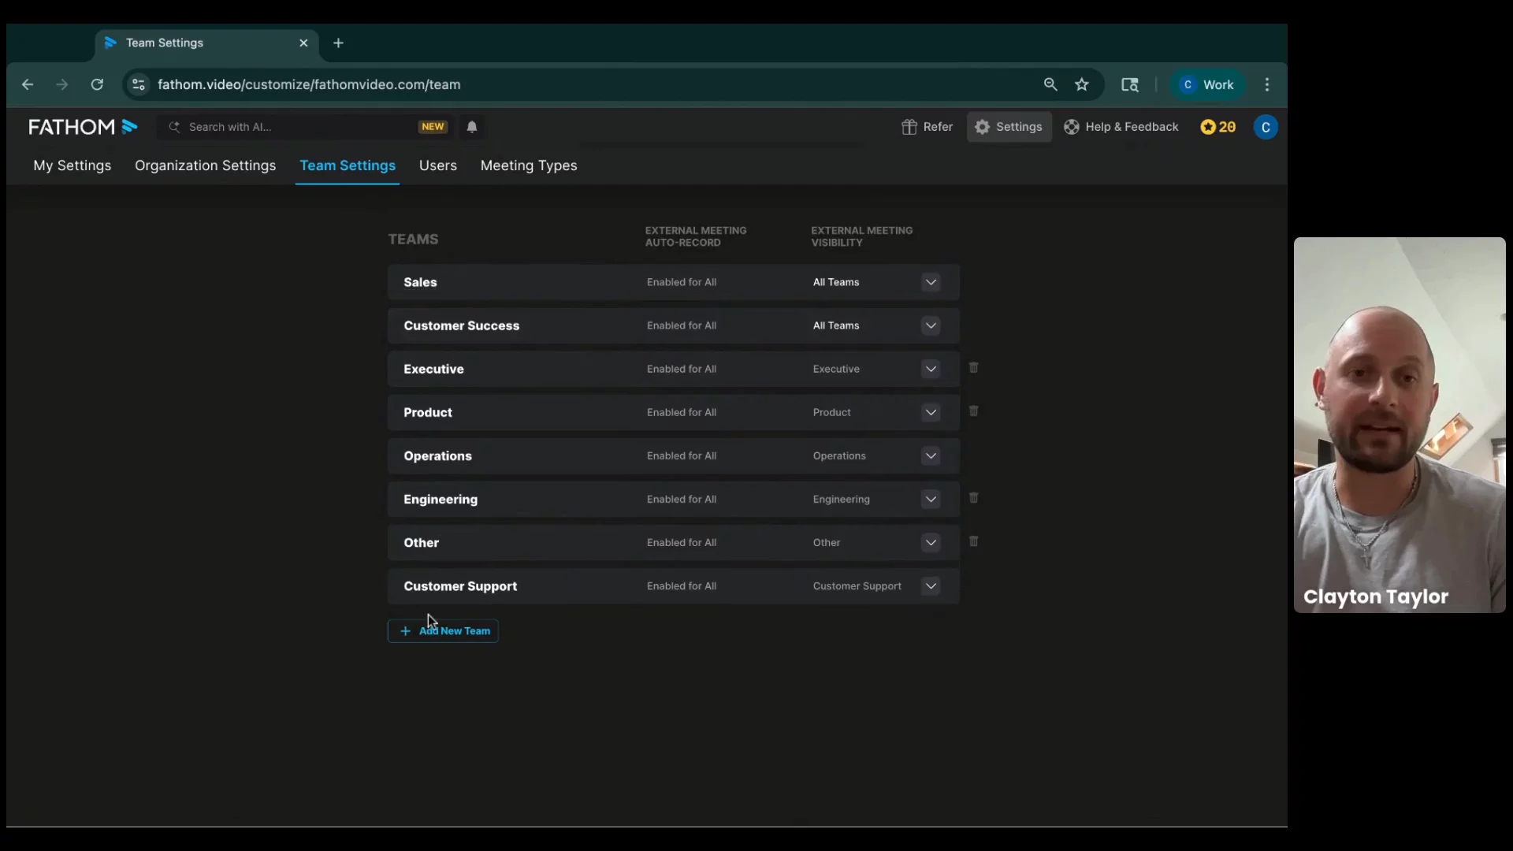This screenshot has width=1513, height=851.
Task: Delete the Product team with trash icon
Action: point(973,411)
